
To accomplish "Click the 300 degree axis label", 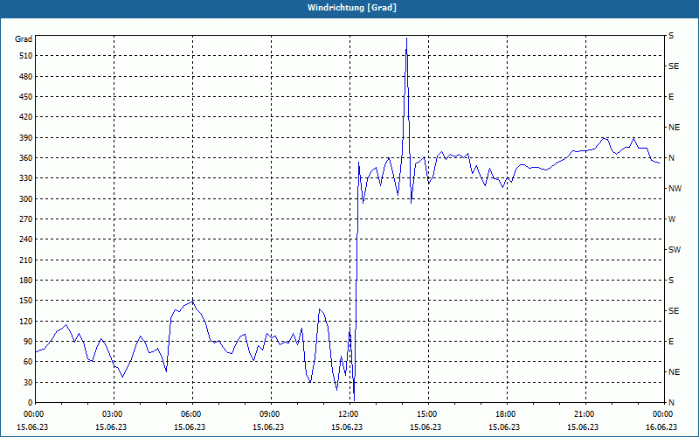I will pyautogui.click(x=26, y=199).
